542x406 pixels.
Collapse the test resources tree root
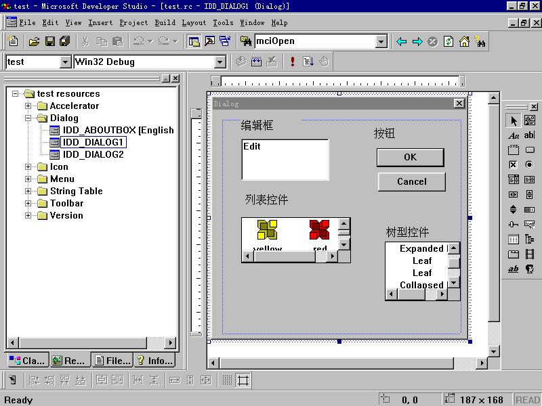pos(15,93)
